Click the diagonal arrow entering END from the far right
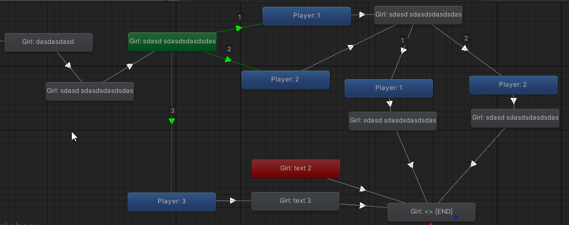 click(x=473, y=164)
